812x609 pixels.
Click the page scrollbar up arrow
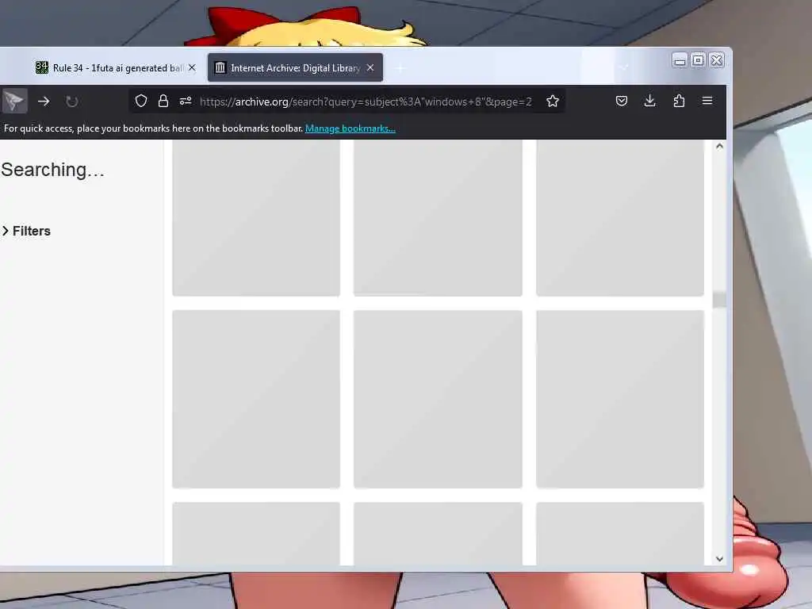click(x=719, y=147)
